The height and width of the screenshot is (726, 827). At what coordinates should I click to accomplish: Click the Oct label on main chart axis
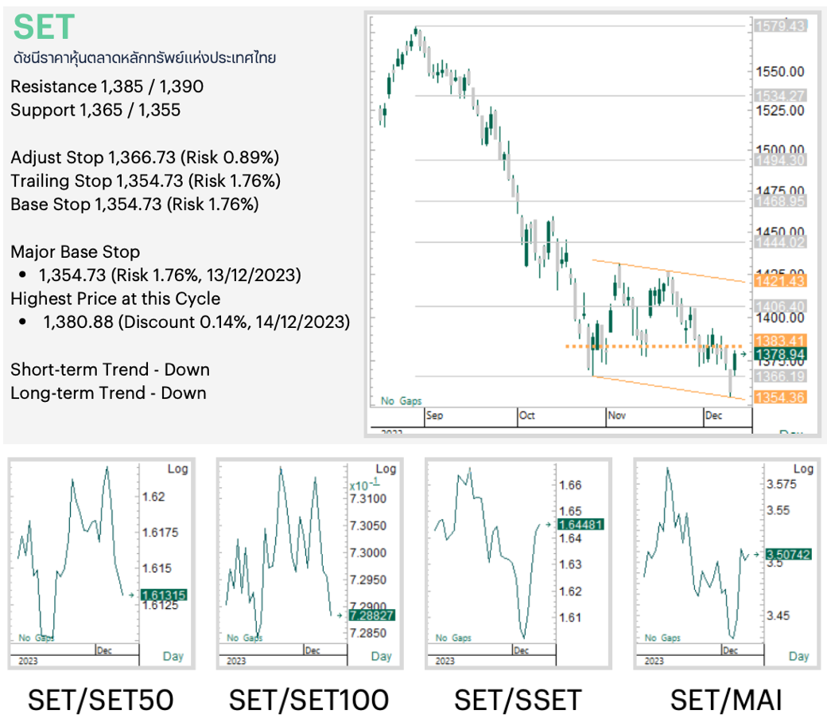point(527,416)
